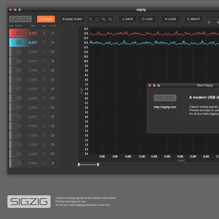
Task: Disable channel 01 with its checkbox
Action: [53, 33]
